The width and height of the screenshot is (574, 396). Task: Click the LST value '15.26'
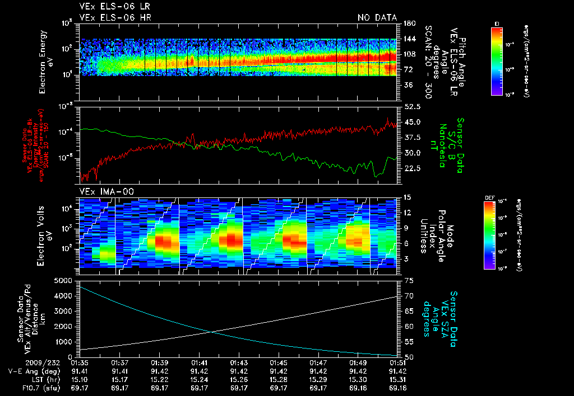click(239, 380)
